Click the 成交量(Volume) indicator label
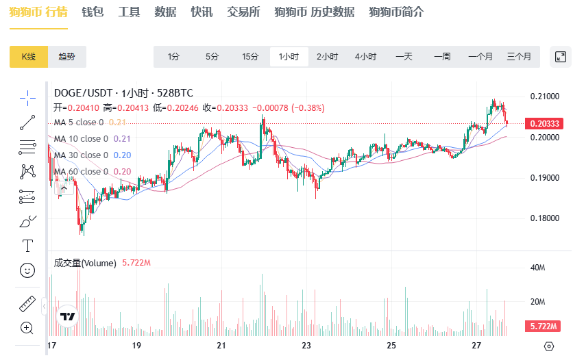Image resolution: width=573 pixels, height=358 pixels. coord(85,262)
